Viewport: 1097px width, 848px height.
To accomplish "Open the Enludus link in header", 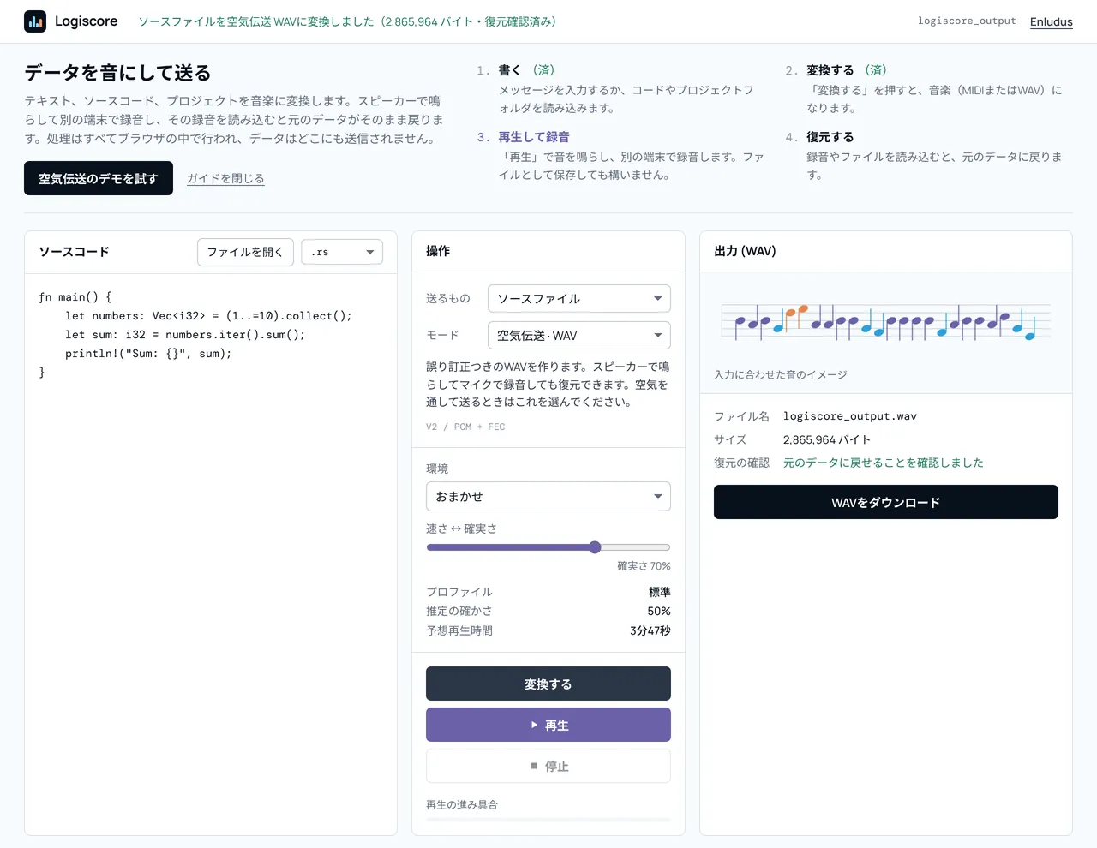I will 1051,21.
